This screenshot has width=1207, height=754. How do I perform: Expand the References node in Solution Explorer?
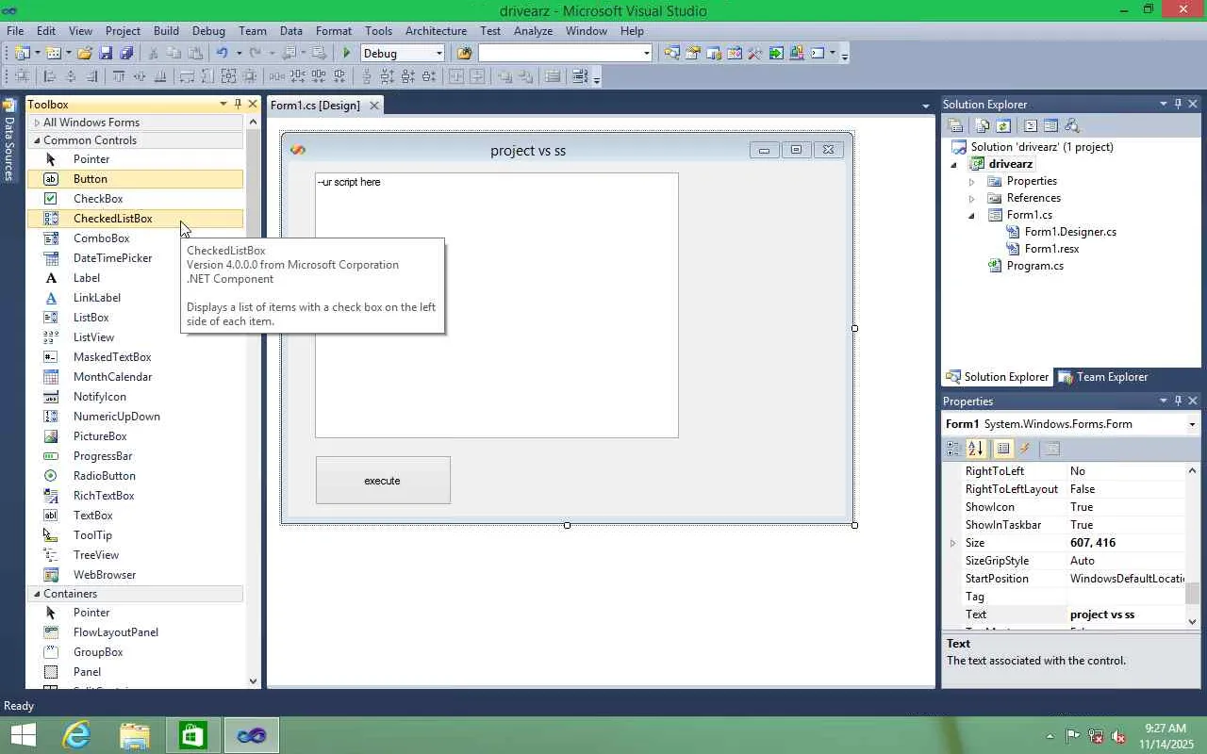click(971, 198)
